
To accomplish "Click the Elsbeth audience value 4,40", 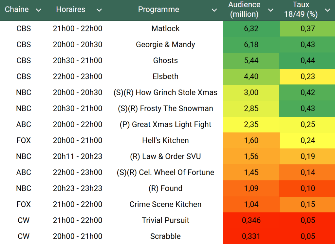I will tap(251, 76).
